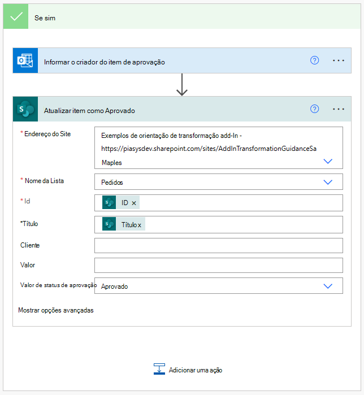The height and width of the screenshot is (395, 364).
Task: Remove the ID dynamic content token
Action: [134, 203]
